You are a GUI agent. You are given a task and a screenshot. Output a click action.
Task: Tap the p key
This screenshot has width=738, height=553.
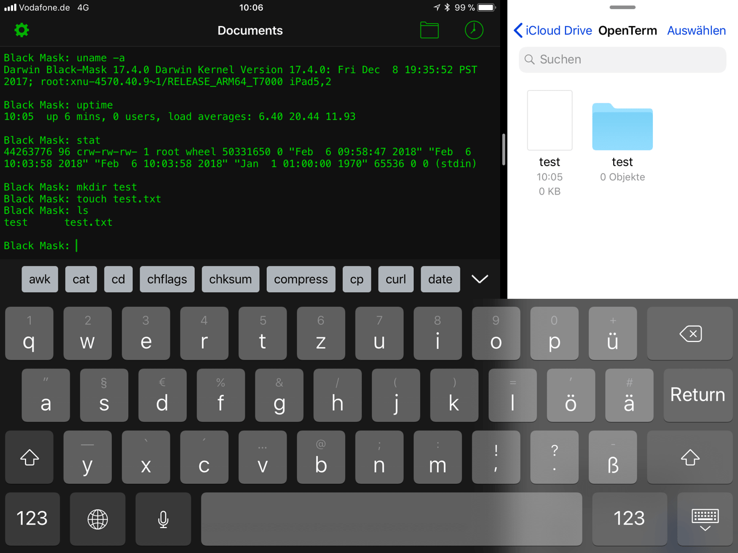pos(555,334)
